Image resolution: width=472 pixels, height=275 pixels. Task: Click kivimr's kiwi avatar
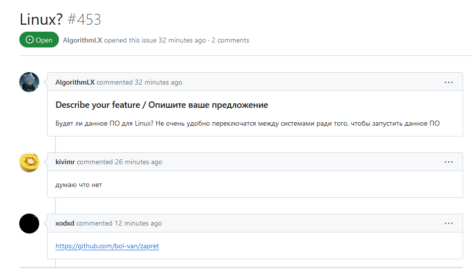point(29,162)
